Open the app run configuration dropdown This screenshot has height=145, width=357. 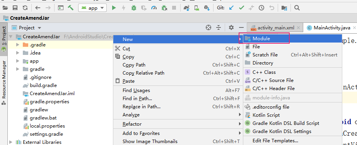pyautogui.click(x=92, y=8)
